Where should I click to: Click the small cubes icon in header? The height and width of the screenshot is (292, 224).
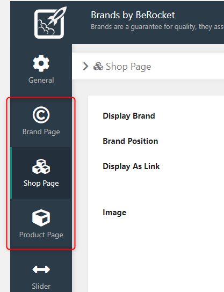pos(98,67)
